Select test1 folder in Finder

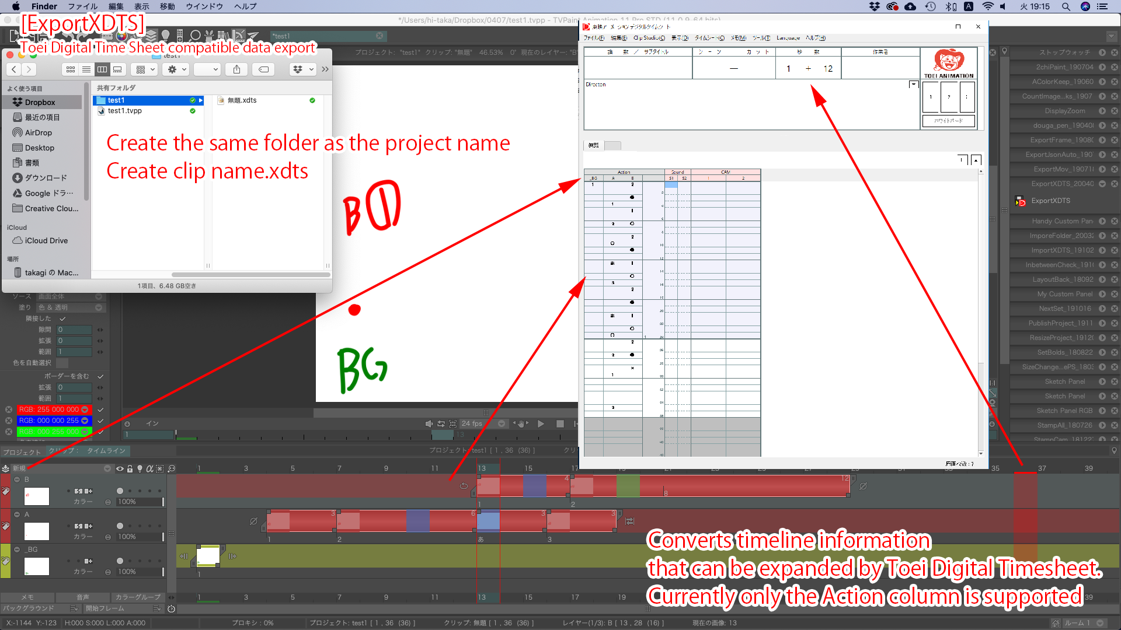pos(148,100)
